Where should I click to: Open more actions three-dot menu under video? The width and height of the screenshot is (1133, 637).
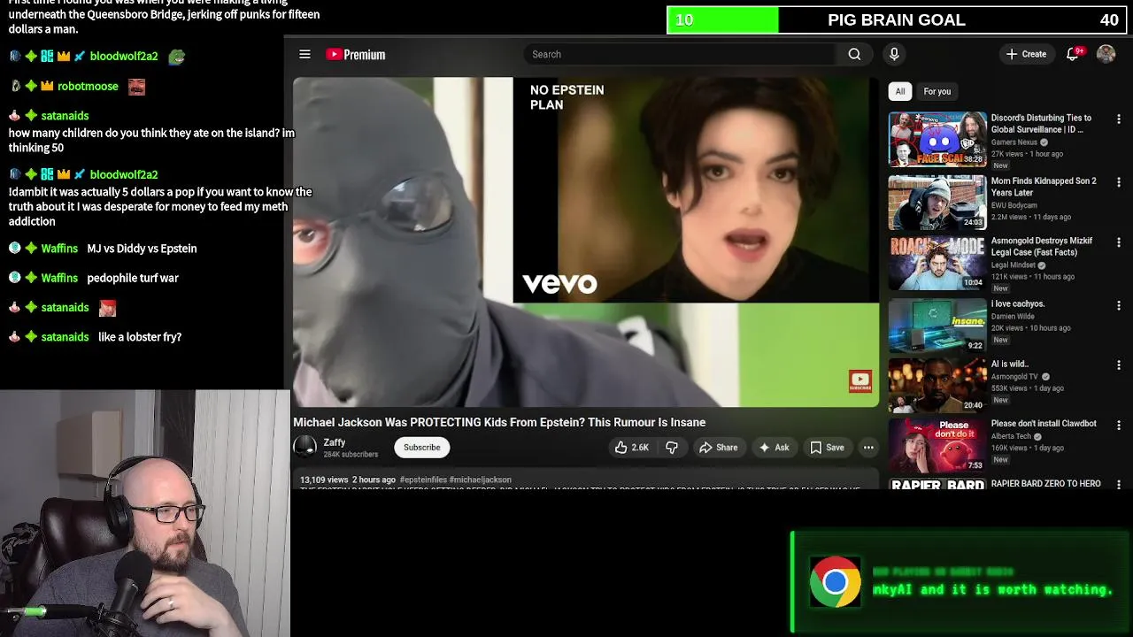868,448
